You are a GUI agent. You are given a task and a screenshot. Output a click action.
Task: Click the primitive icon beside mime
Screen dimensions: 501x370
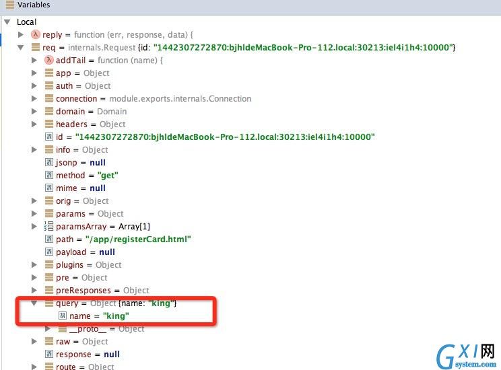[49, 188]
